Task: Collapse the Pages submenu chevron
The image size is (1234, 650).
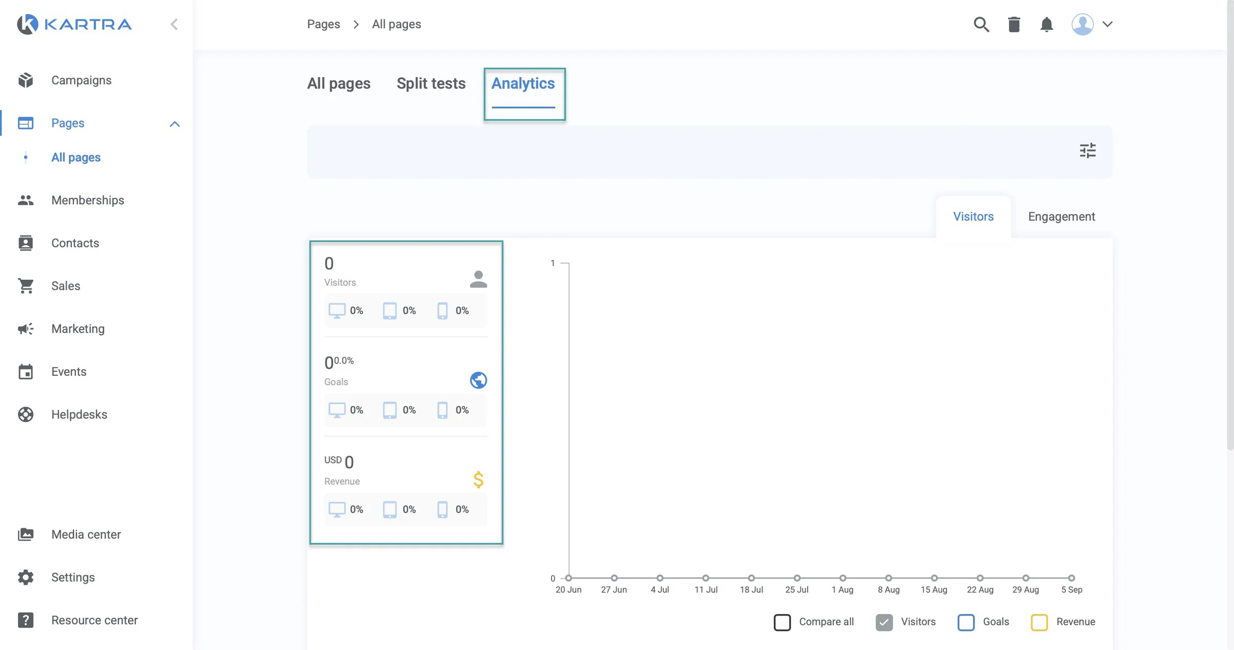Action: click(x=175, y=124)
